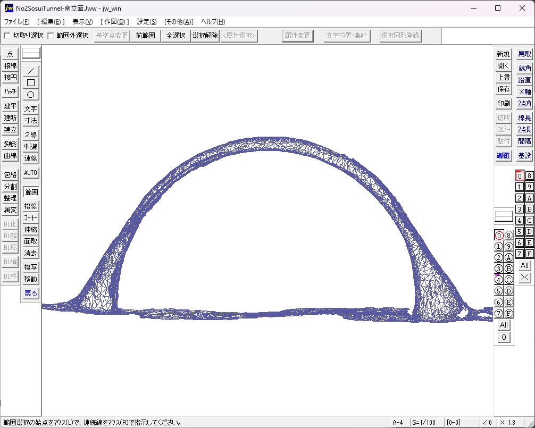Click the 全選択 select-all button
Image resolution: width=535 pixels, height=428 pixels.
(175, 36)
